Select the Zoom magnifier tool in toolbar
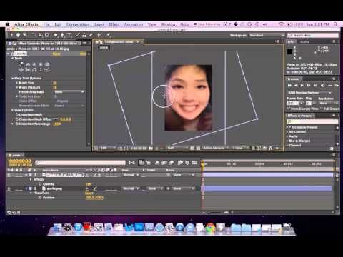The image size is (343, 257). (x=25, y=35)
